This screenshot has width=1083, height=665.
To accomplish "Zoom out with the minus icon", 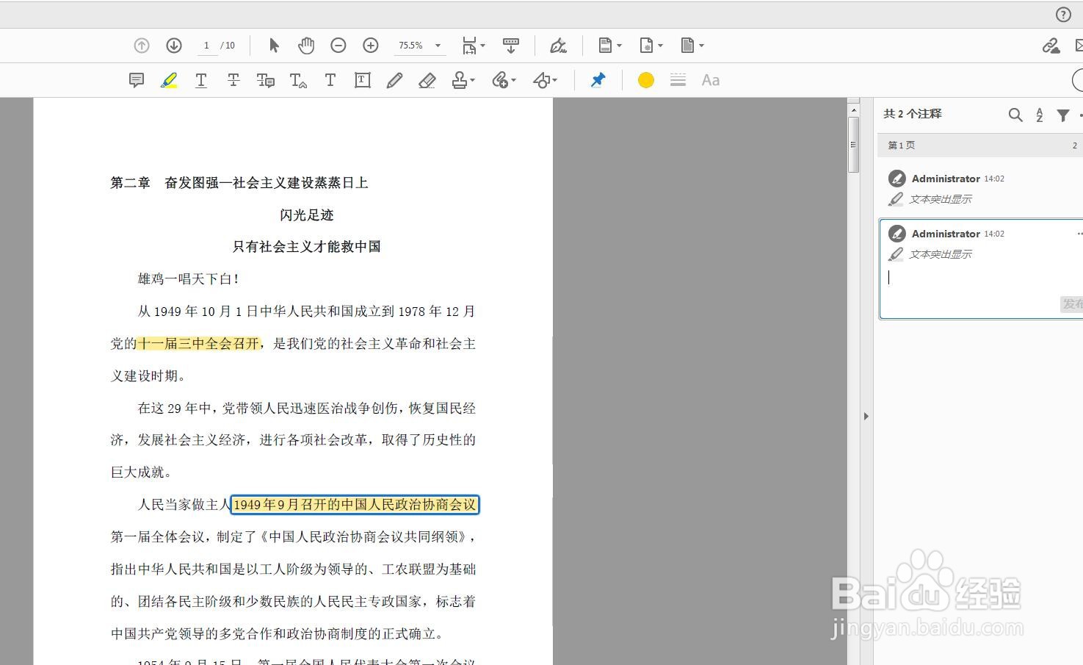I will point(338,46).
